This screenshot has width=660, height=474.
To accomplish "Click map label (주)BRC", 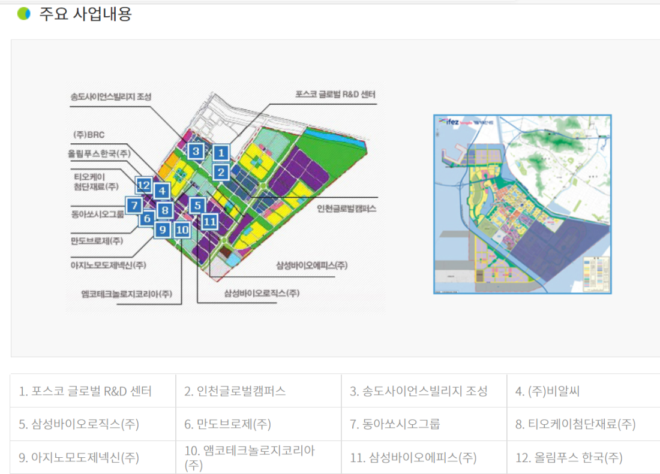I will point(89,134).
